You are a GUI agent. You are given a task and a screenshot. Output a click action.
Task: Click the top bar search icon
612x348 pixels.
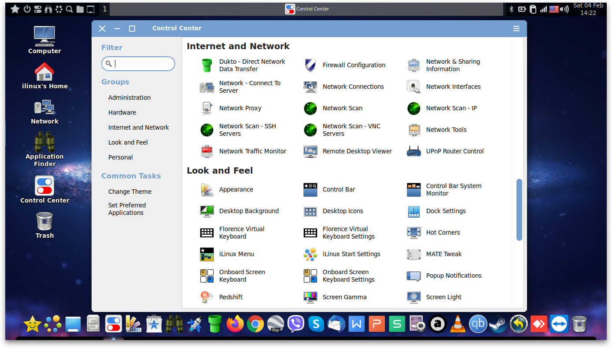69,9
